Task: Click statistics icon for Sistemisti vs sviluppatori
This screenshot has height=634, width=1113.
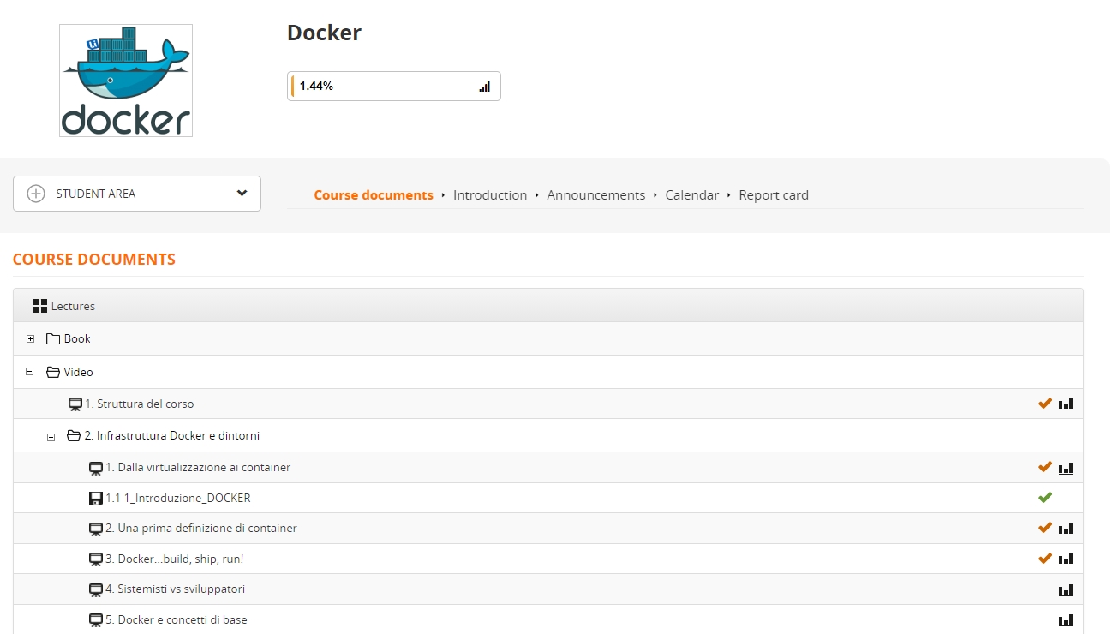Action: (1065, 589)
